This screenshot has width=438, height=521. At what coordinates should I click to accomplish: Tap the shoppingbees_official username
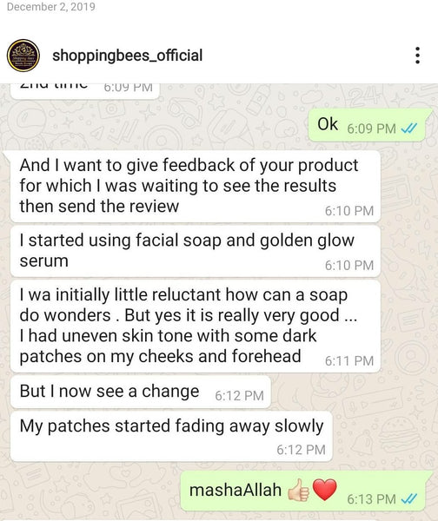127,56
